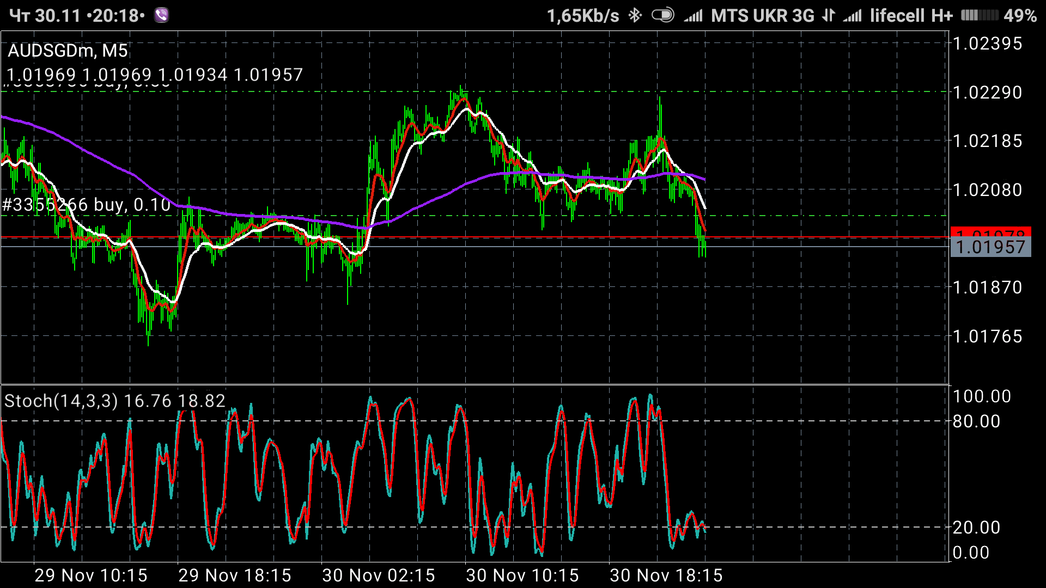The height and width of the screenshot is (588, 1046).
Task: Tap stochastic scale label 80.00
Action: pos(976,421)
